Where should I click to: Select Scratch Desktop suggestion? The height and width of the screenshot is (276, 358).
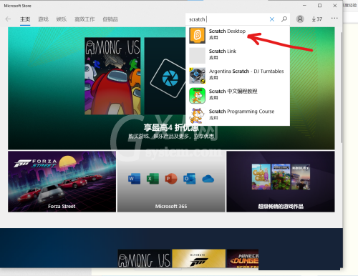pyautogui.click(x=238, y=35)
